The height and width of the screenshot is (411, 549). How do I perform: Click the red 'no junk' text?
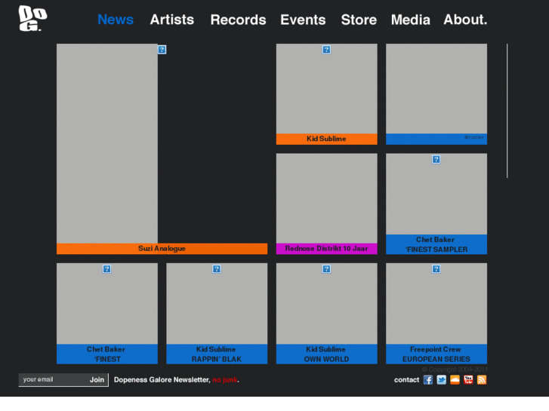225,380
